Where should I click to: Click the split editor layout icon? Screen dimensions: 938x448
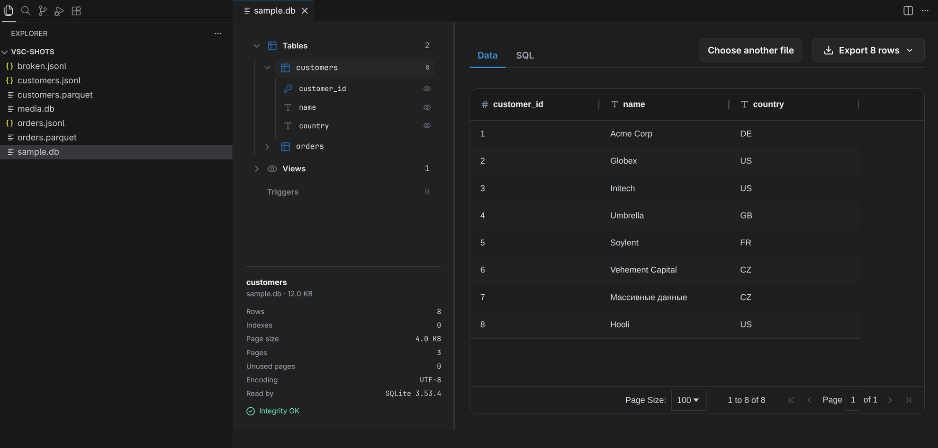[x=908, y=10]
